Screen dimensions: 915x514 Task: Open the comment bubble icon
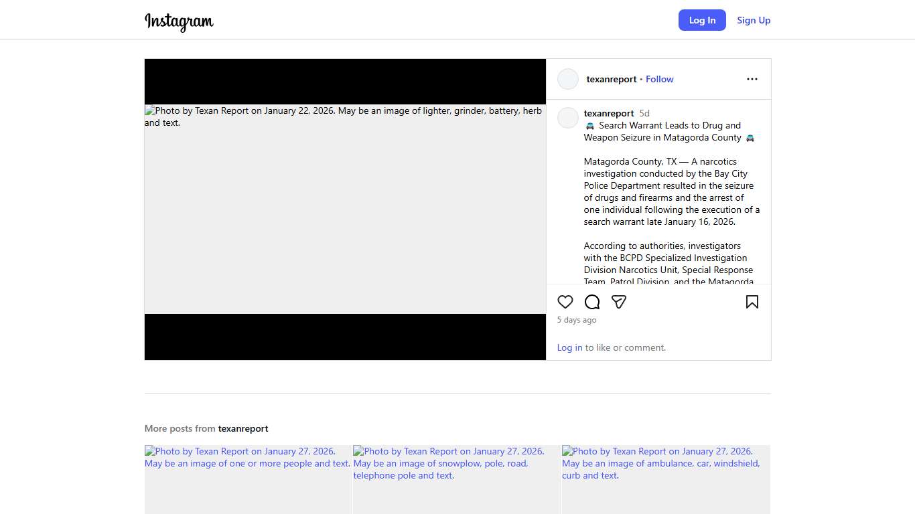(x=592, y=302)
